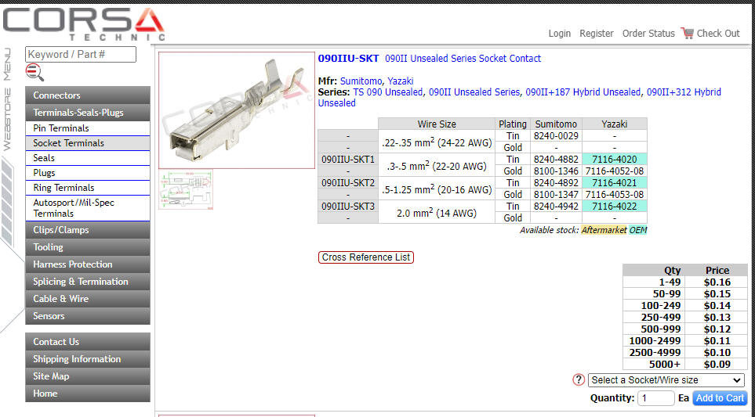Screen dimensions: 755x417
Task: Click the question mark help icon
Action: click(x=579, y=379)
